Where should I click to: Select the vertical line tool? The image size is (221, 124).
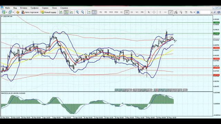point(160,12)
